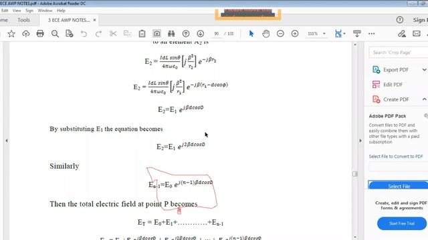Open the help question mark icon
The width and height of the screenshot is (428, 240).
[x=400, y=19]
